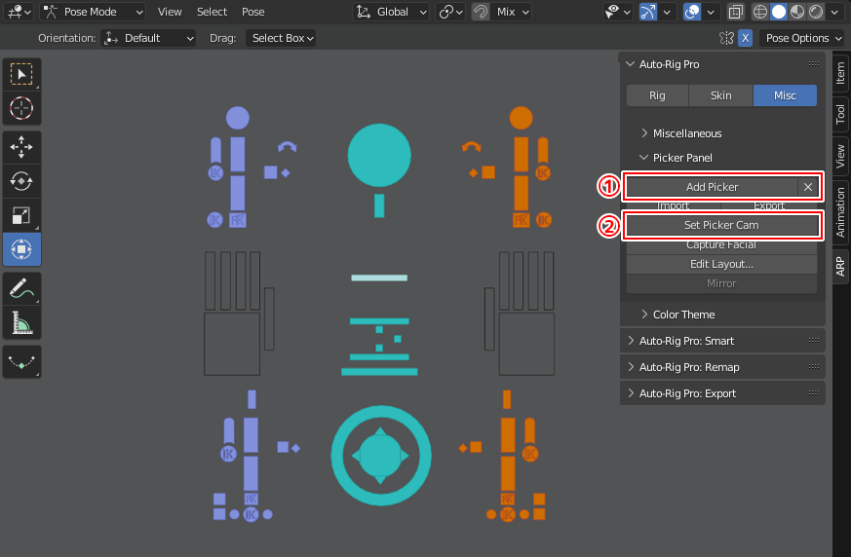This screenshot has width=851, height=557.
Task: Select the Move tool
Action: click(21, 147)
